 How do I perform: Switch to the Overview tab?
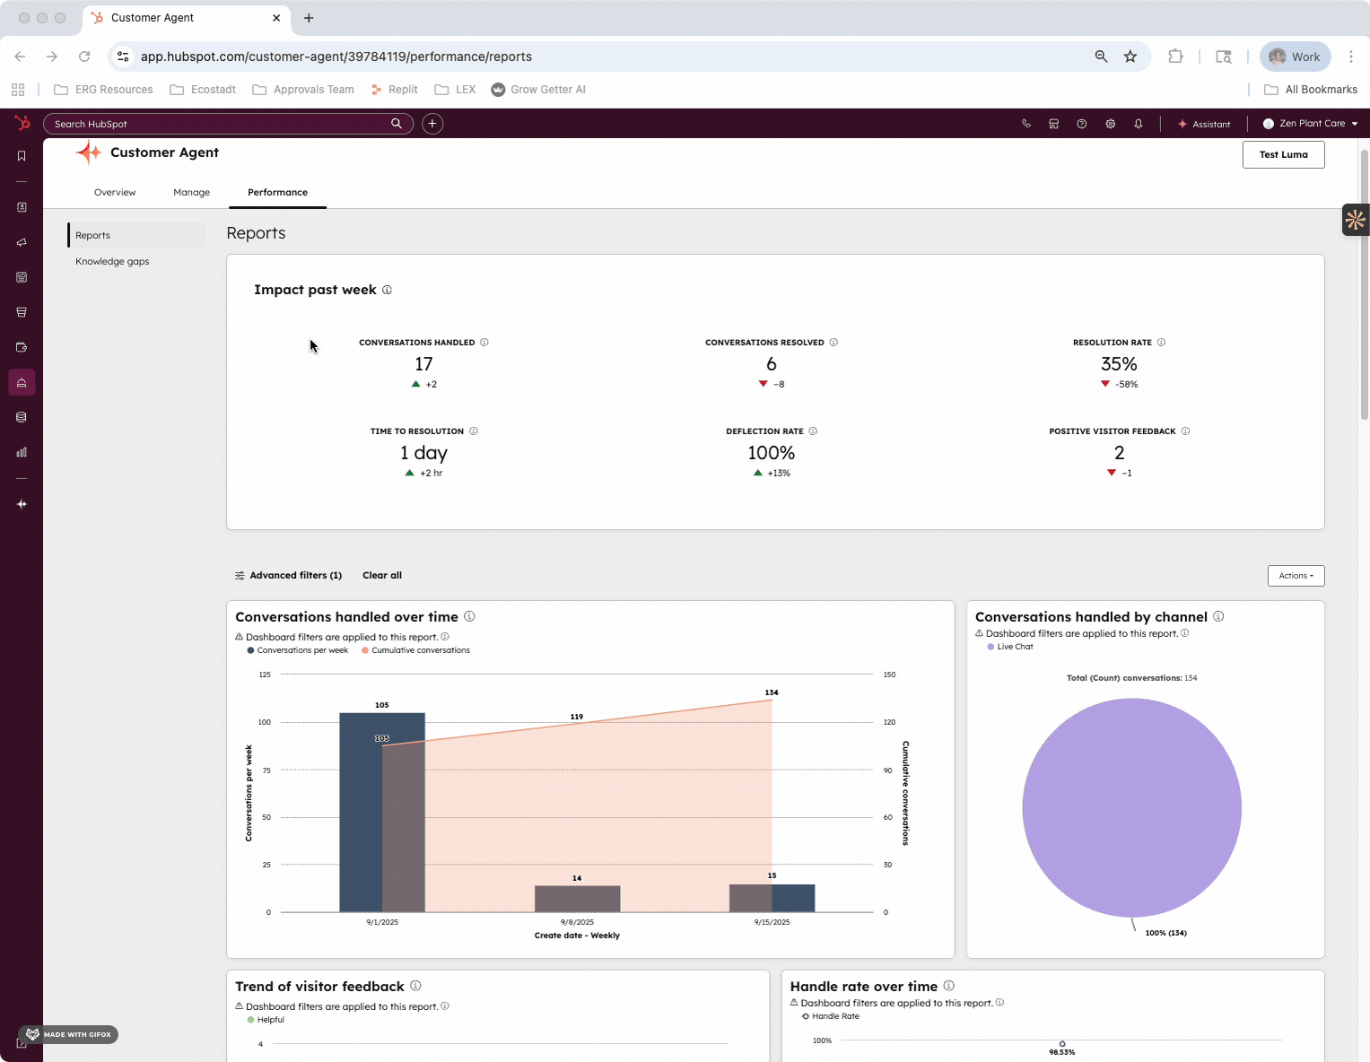[115, 192]
